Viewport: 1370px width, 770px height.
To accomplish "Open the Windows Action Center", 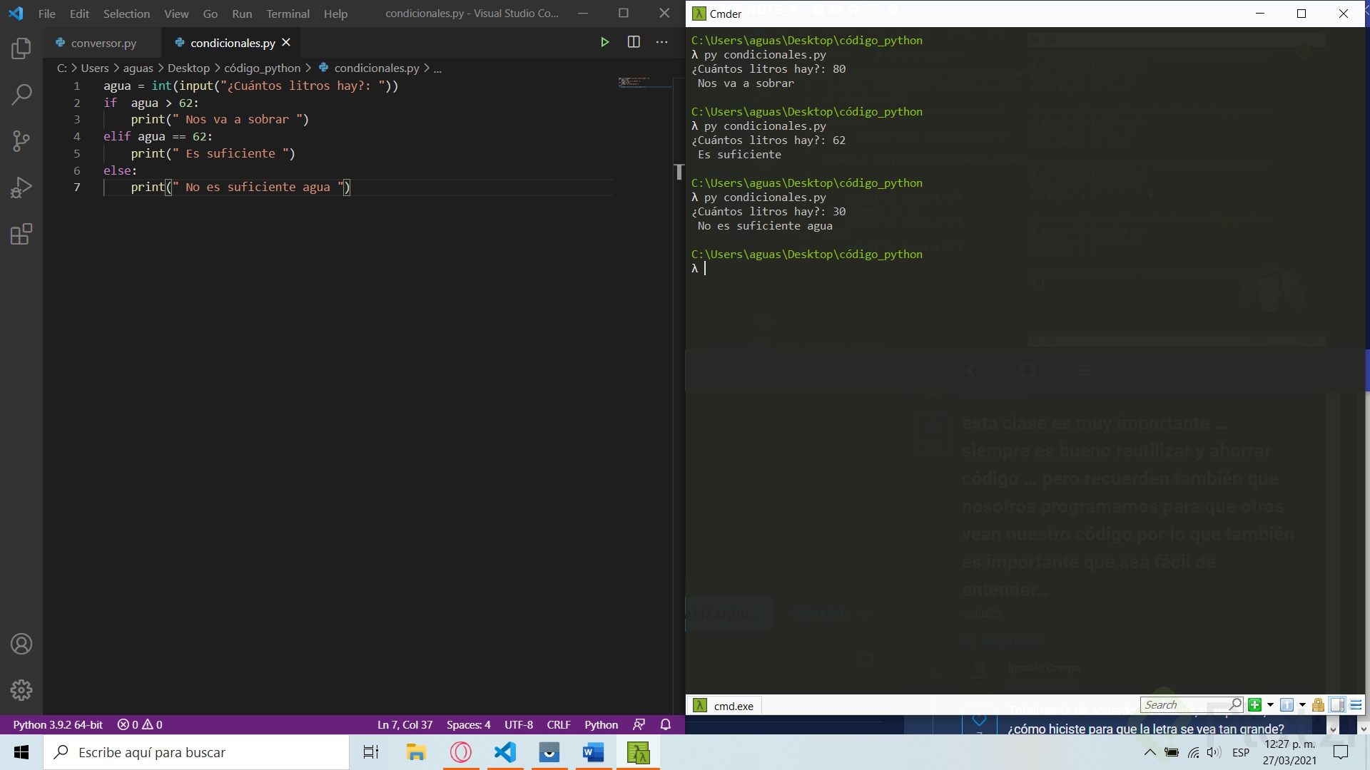I will tap(1341, 752).
